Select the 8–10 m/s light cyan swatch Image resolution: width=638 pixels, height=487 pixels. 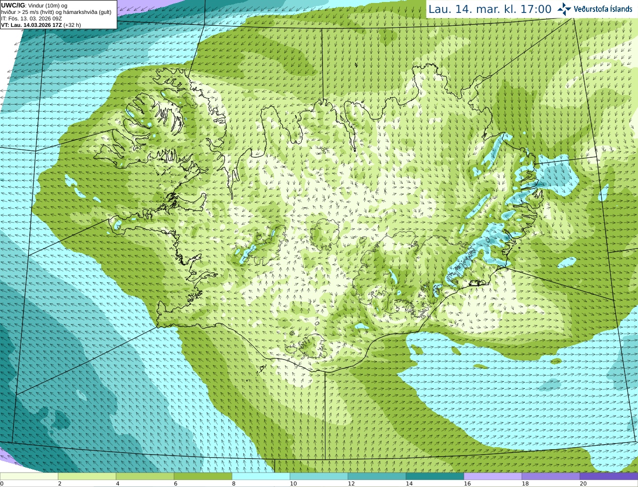(261, 476)
